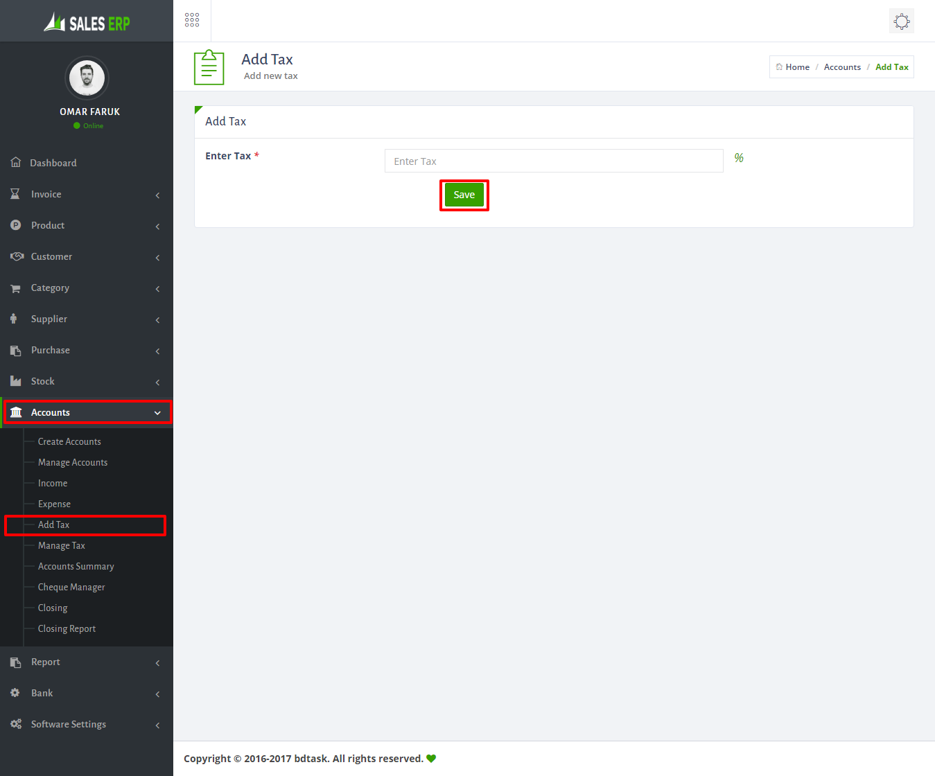Click the Omar Faruk profile avatar

pyautogui.click(x=87, y=78)
